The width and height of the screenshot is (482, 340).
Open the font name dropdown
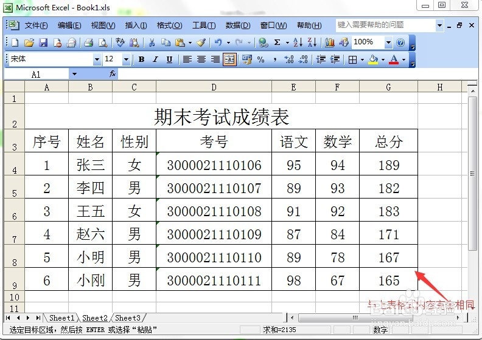(x=97, y=59)
